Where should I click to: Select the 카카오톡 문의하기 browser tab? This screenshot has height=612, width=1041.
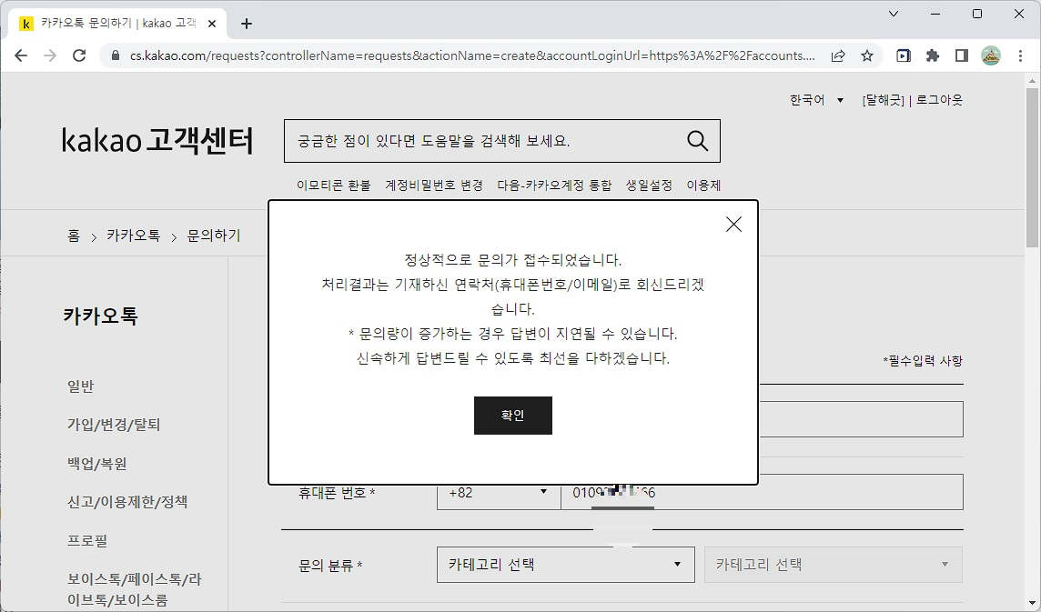[117, 24]
